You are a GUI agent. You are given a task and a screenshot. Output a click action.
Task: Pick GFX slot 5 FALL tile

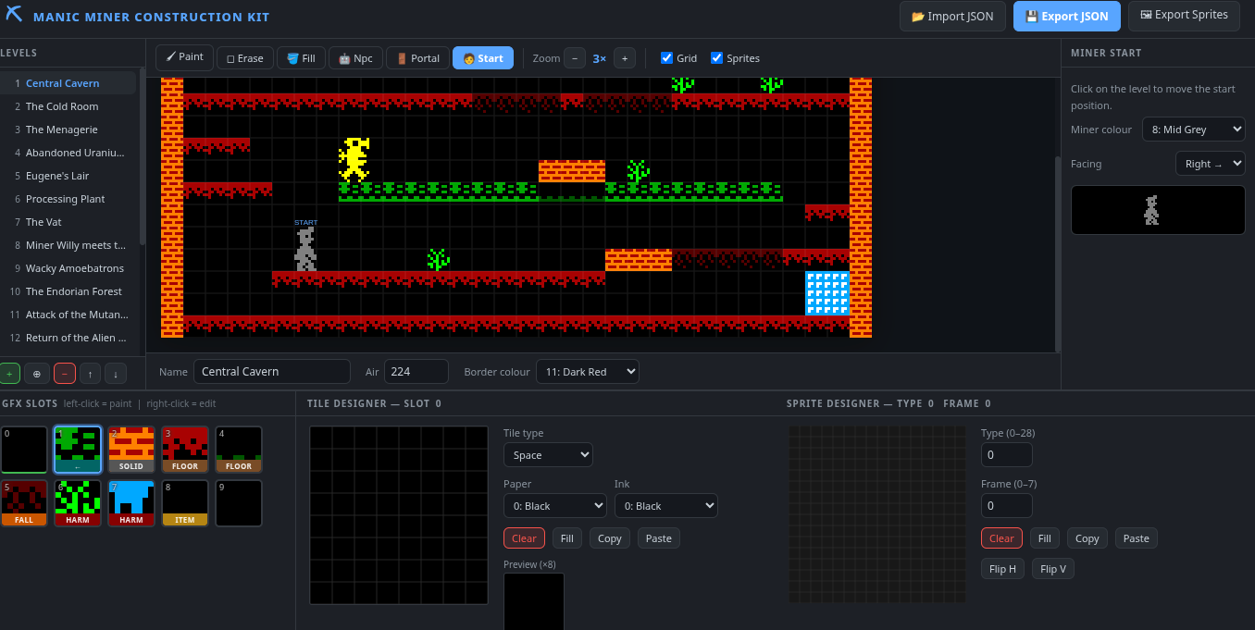coord(24,503)
